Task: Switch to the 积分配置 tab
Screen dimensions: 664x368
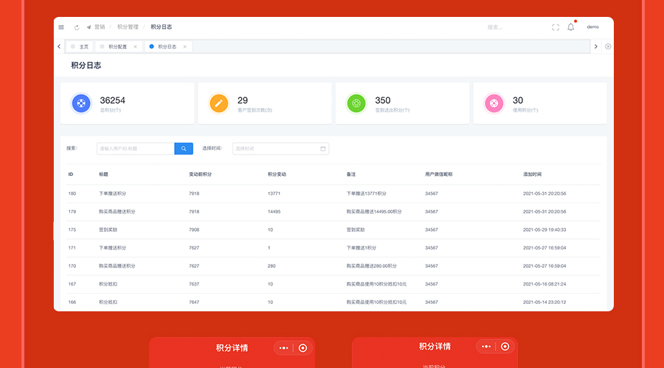Action: (x=118, y=46)
